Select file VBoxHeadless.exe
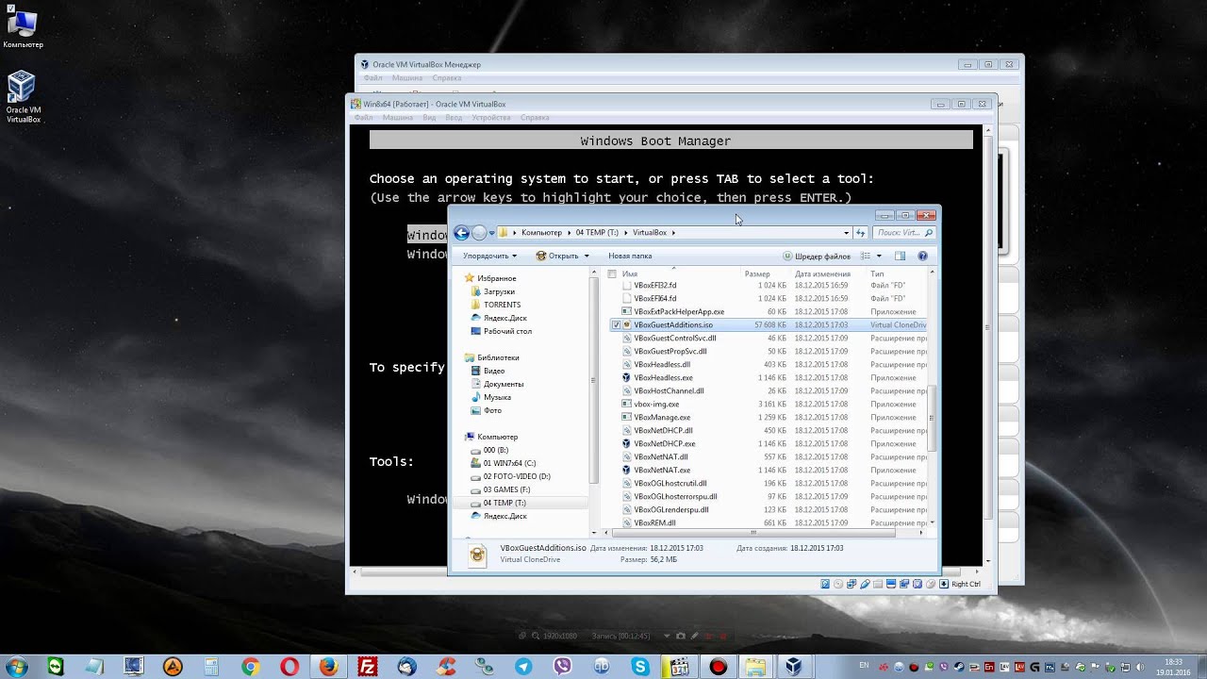This screenshot has height=679, width=1207. pyautogui.click(x=663, y=377)
